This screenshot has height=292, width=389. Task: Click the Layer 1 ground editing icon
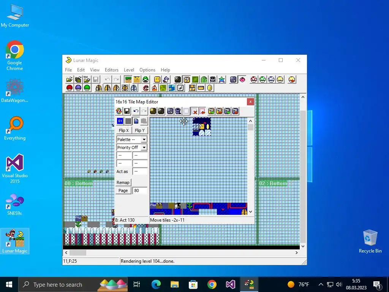click(x=128, y=79)
